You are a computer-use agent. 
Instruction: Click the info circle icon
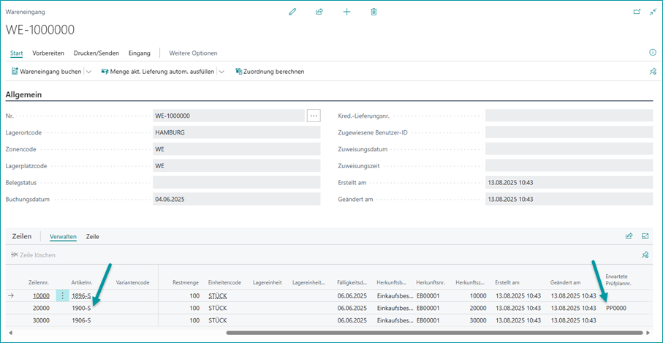[x=653, y=53]
